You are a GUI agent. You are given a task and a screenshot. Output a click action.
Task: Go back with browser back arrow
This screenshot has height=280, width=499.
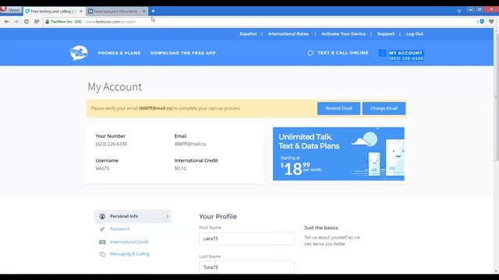(6, 22)
